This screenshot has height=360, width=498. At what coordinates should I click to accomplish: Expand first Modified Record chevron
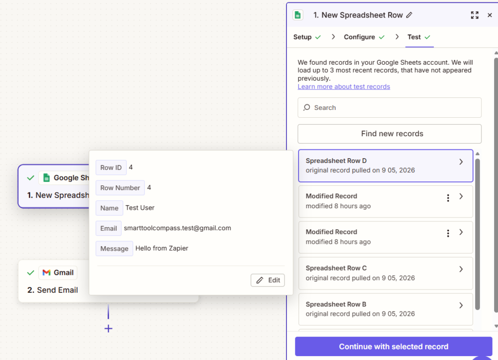point(461,197)
